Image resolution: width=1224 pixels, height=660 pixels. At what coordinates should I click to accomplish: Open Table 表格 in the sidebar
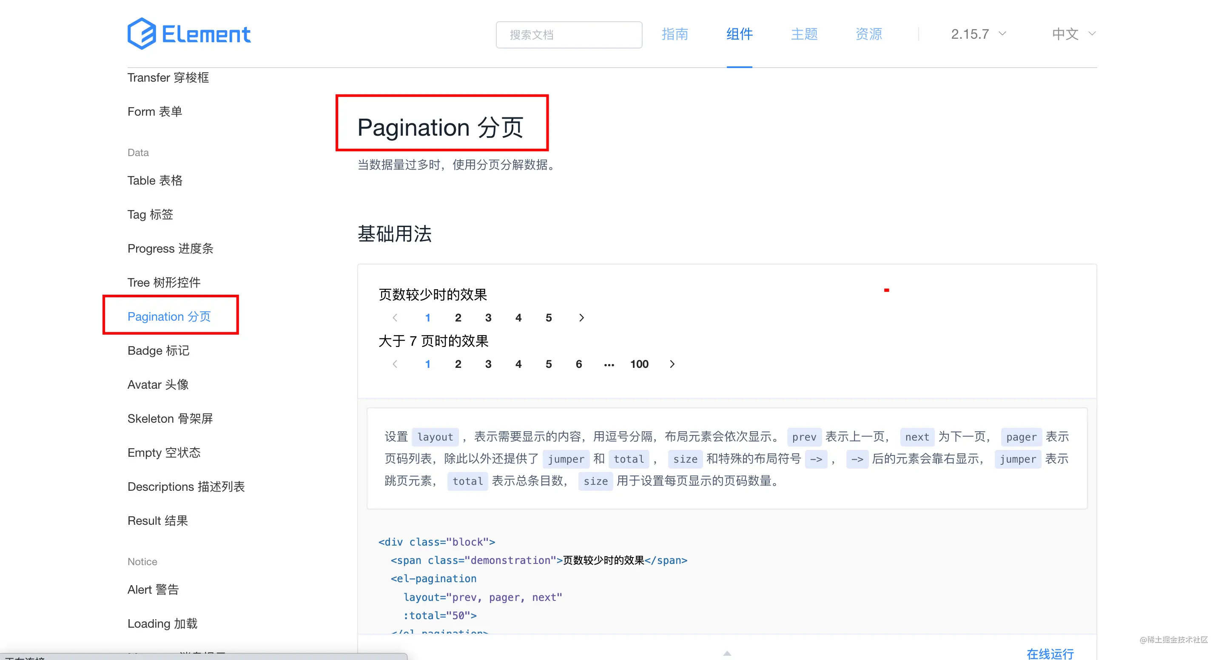coord(155,181)
